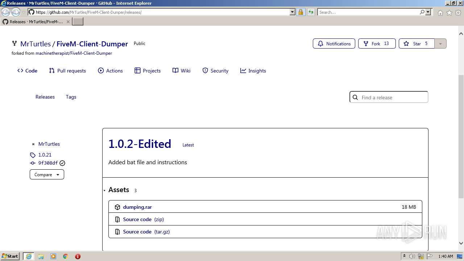Screen dimensions: 464x261
Task: Switch to the Code tab
Action: [x=27, y=71]
